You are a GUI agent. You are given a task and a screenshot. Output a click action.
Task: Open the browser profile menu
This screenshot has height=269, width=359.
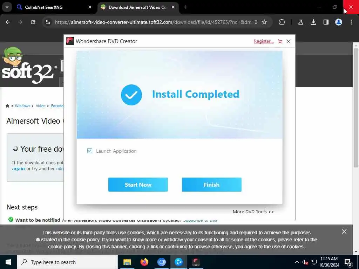click(338, 22)
